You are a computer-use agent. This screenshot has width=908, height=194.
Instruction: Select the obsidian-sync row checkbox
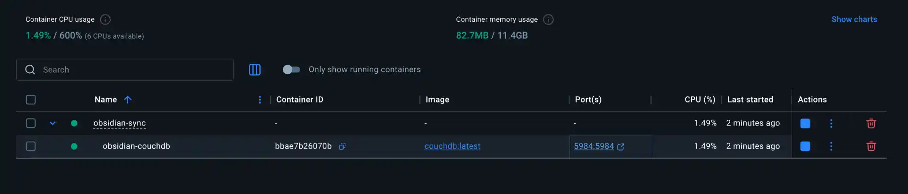pyautogui.click(x=31, y=123)
